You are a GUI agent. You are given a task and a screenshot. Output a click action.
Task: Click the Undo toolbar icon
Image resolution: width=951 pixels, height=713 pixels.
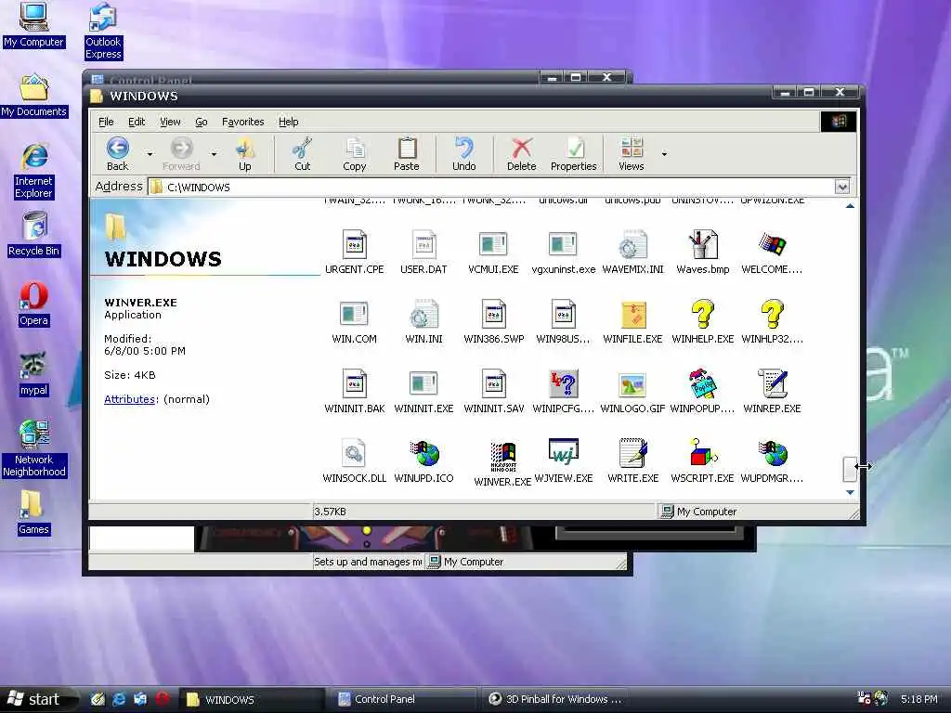(x=464, y=154)
